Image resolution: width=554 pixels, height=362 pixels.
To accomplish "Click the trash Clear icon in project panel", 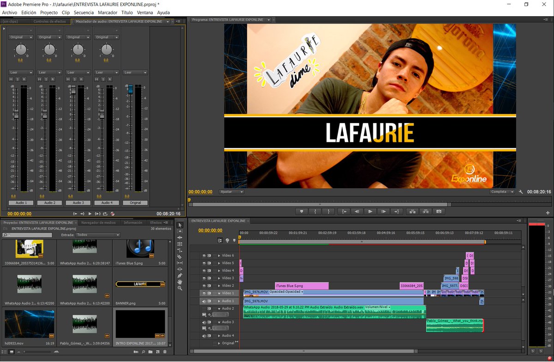I will [x=165, y=352].
